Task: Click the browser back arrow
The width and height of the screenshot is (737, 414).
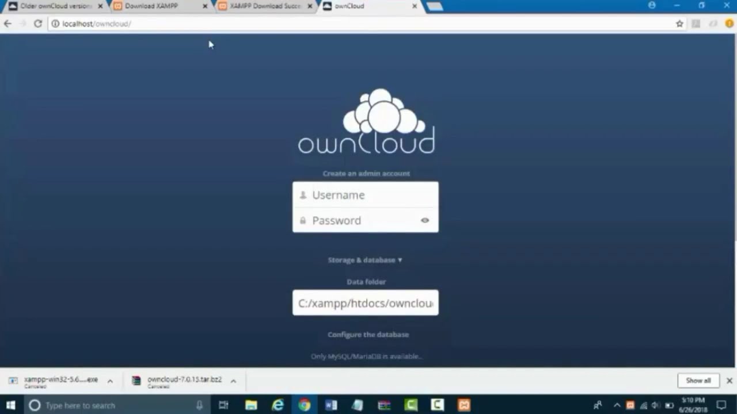Action: pyautogui.click(x=7, y=24)
